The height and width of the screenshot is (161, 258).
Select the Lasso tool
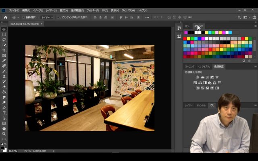[4, 40]
